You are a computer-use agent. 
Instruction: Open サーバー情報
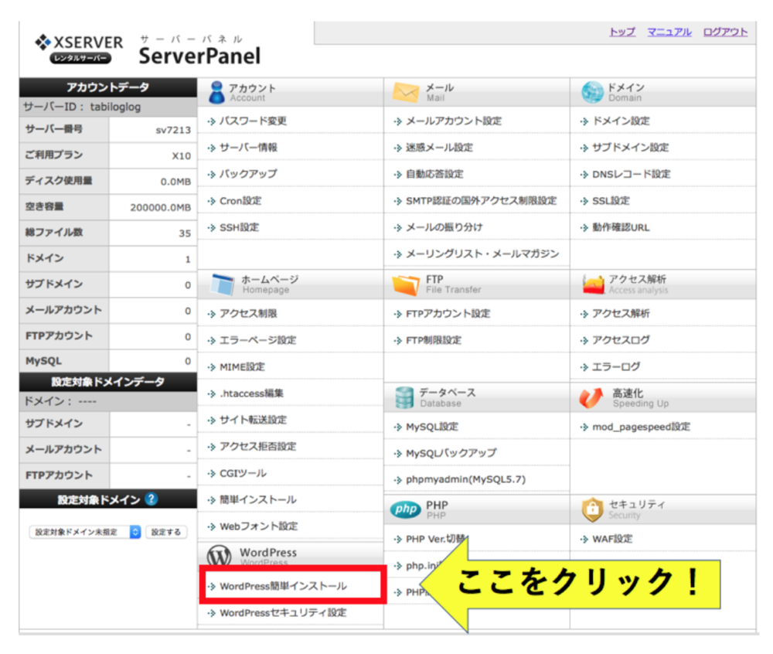[x=248, y=148]
